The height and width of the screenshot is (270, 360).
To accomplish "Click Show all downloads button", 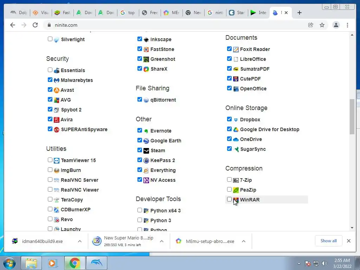I will [329, 241].
